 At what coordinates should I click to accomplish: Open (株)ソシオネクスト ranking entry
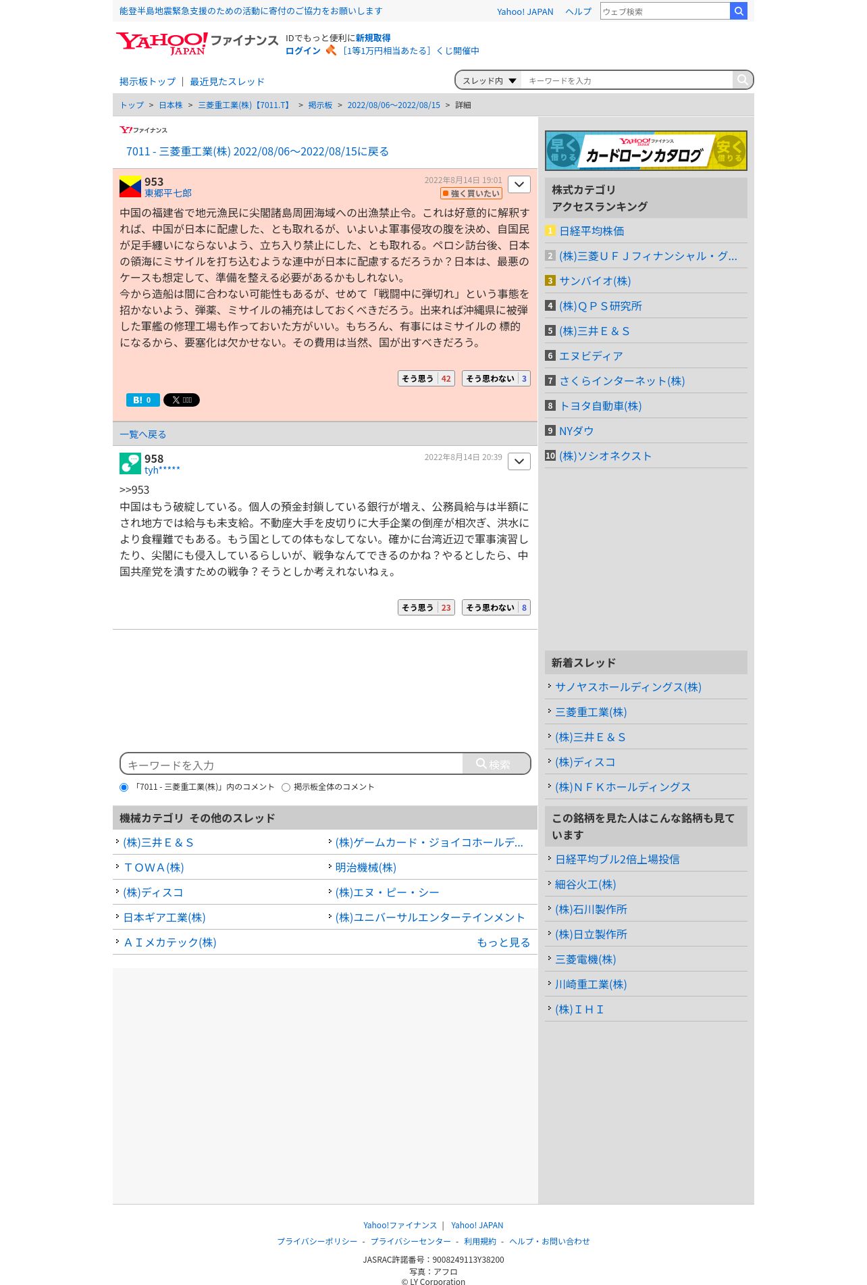click(606, 456)
